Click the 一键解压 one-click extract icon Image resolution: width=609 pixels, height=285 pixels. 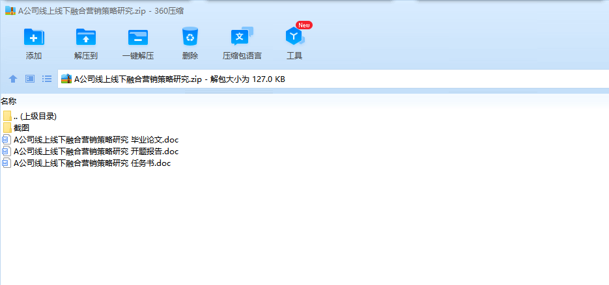138,37
